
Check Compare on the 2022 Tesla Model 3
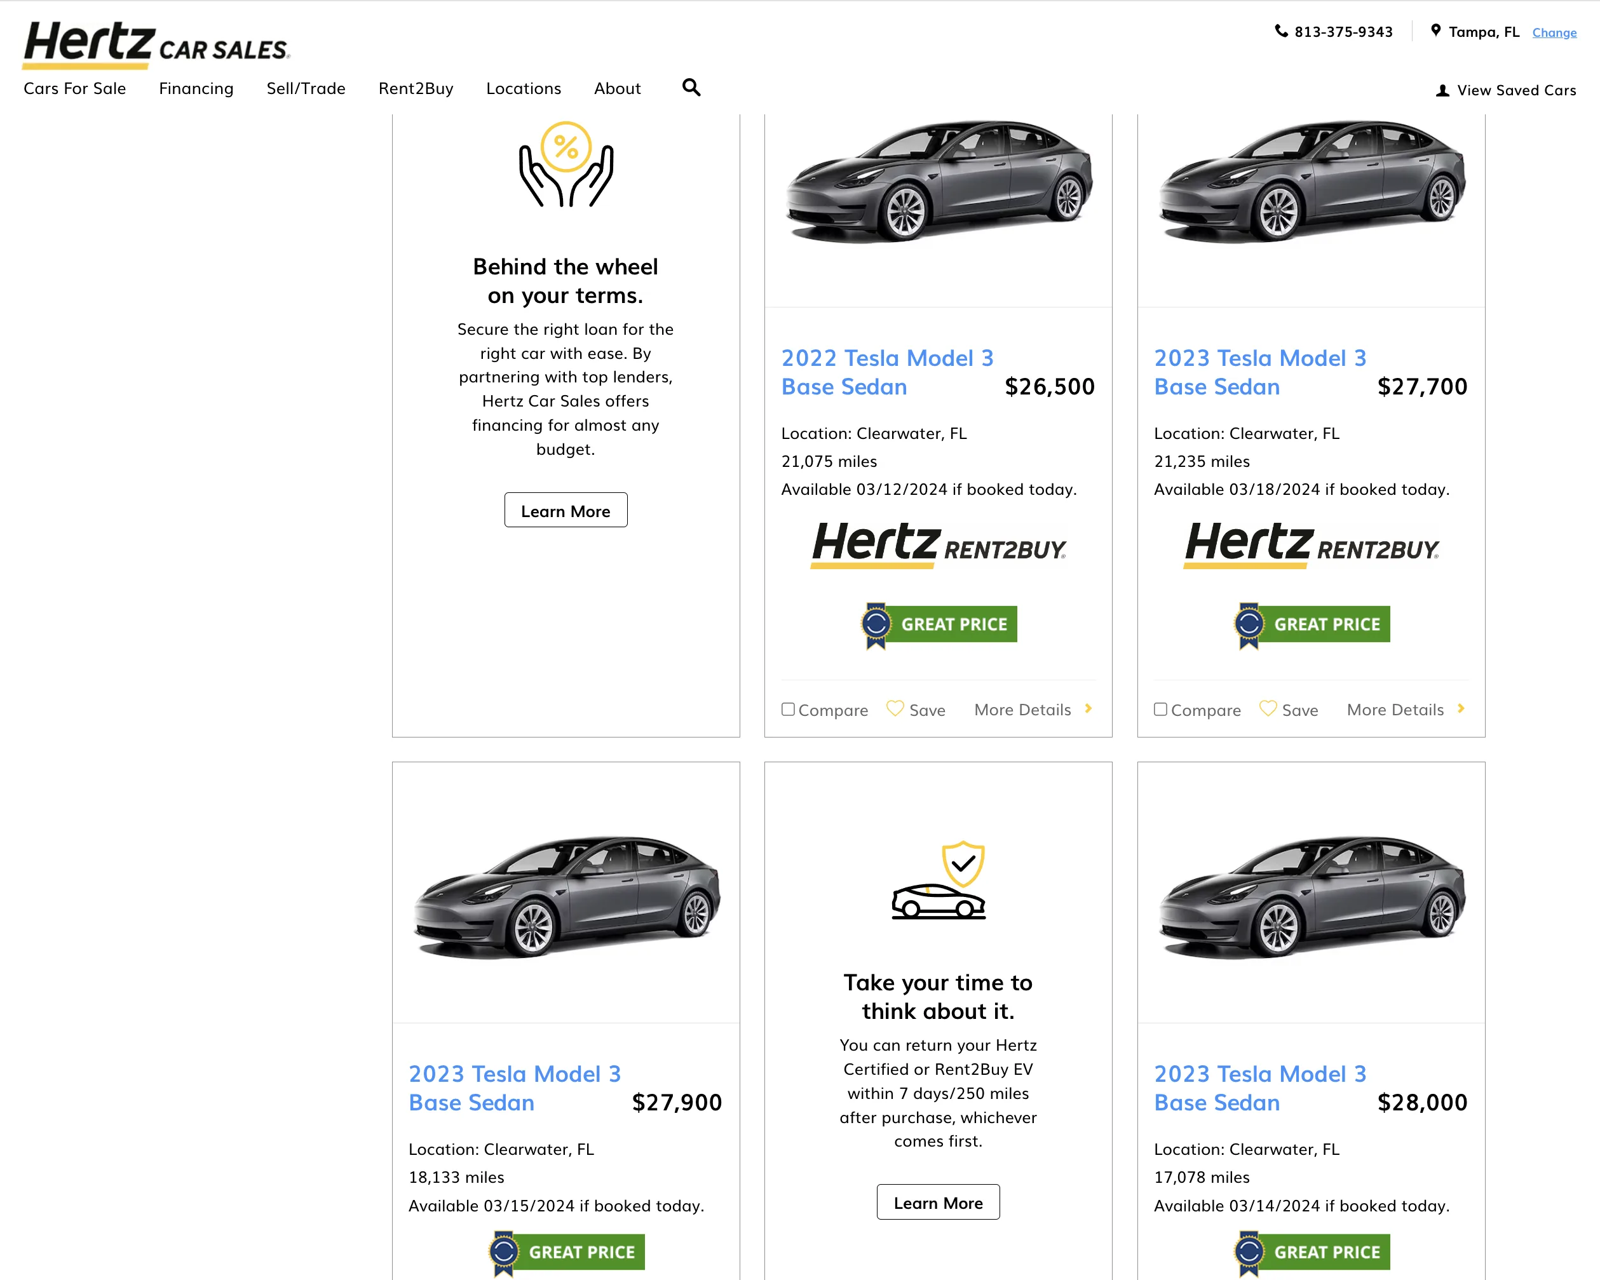[788, 710]
